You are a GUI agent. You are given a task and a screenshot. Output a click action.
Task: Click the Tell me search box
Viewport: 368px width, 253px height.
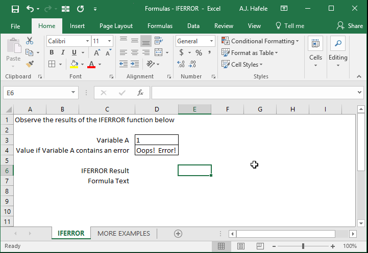[x=290, y=26]
